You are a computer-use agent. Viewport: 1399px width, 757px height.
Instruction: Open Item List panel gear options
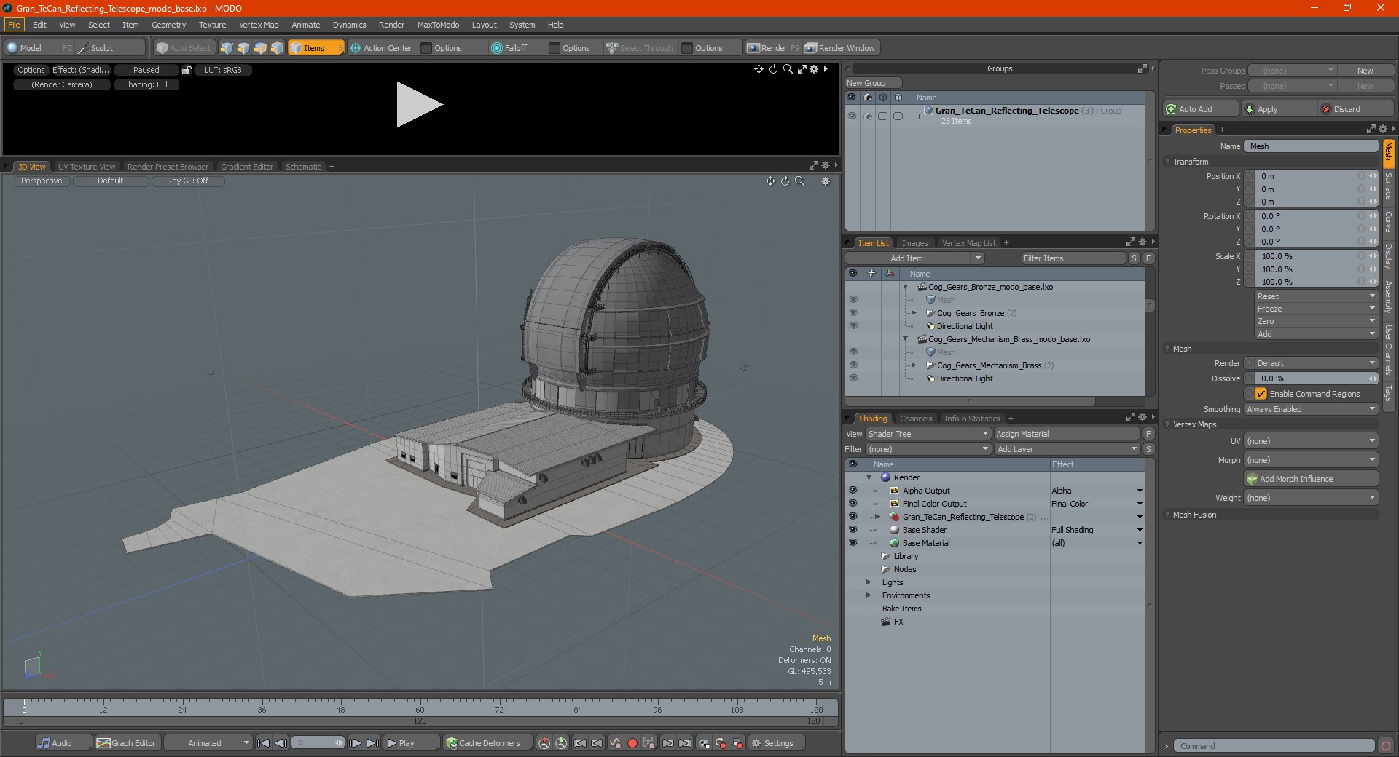tap(1143, 242)
